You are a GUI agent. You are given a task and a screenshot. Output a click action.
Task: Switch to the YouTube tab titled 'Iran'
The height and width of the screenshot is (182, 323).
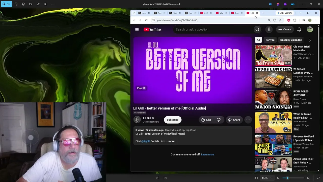[237, 13]
